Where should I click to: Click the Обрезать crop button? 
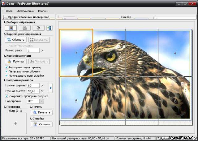[x=16, y=40]
